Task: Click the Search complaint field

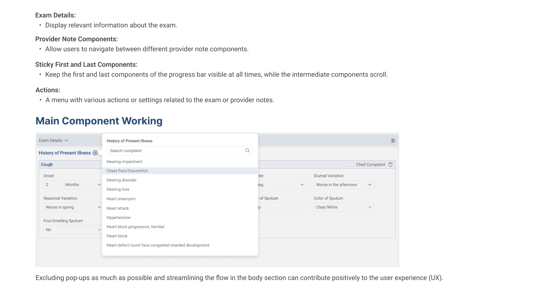Action: [x=180, y=151]
